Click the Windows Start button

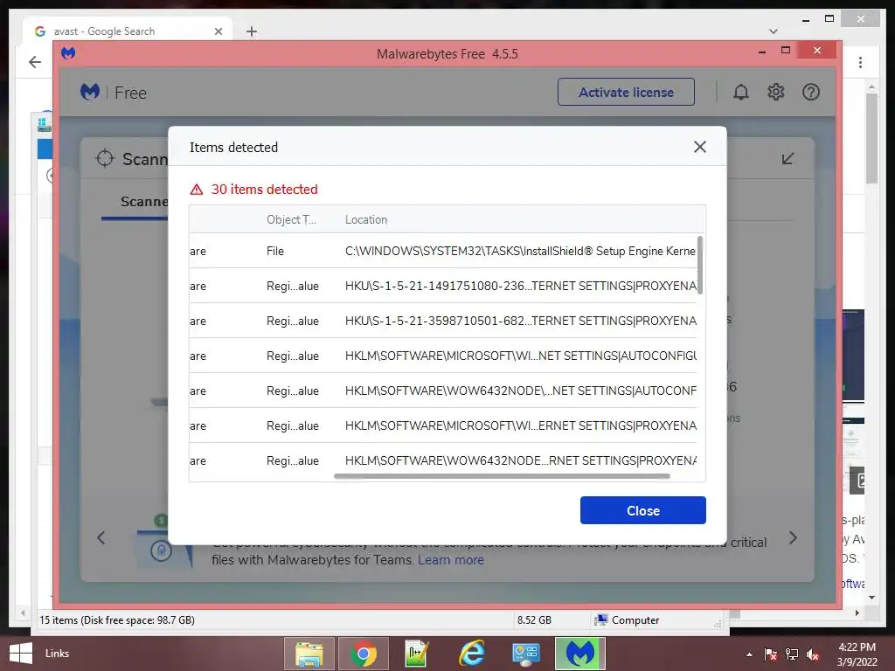point(21,654)
